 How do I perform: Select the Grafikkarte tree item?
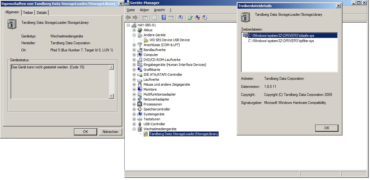coord(152,70)
